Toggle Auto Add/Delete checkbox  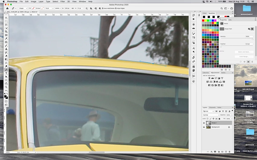pyautogui.click(x=103, y=8)
